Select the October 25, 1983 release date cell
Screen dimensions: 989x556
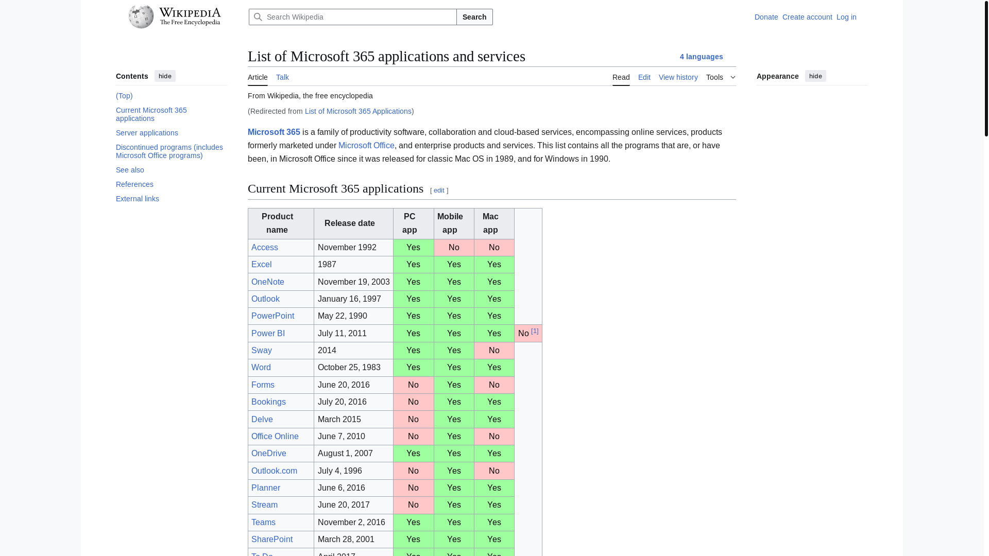pos(353,368)
